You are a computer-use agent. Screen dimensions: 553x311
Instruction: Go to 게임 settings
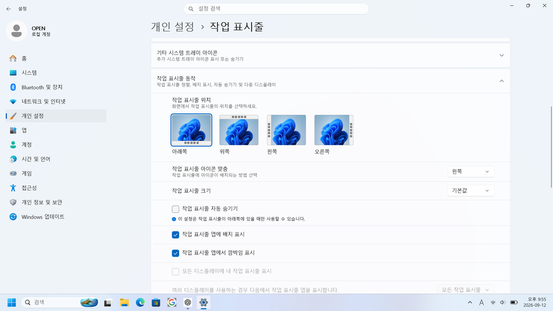point(56,173)
